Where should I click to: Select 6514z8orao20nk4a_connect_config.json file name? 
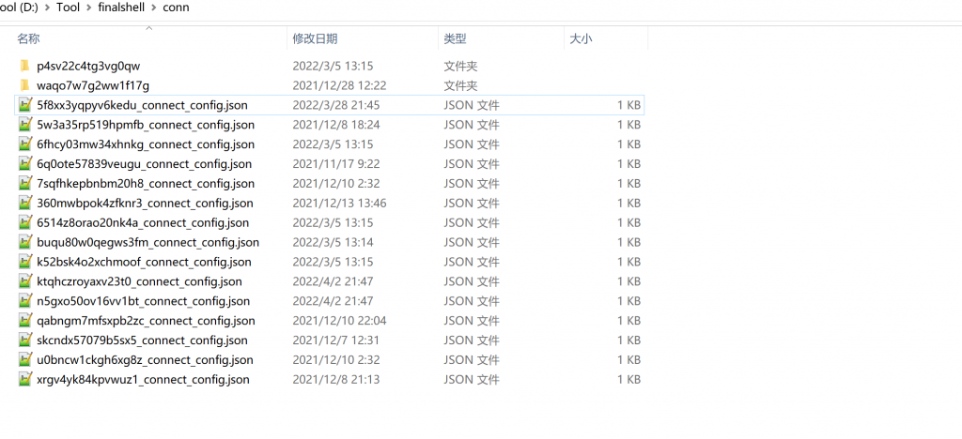pos(143,222)
